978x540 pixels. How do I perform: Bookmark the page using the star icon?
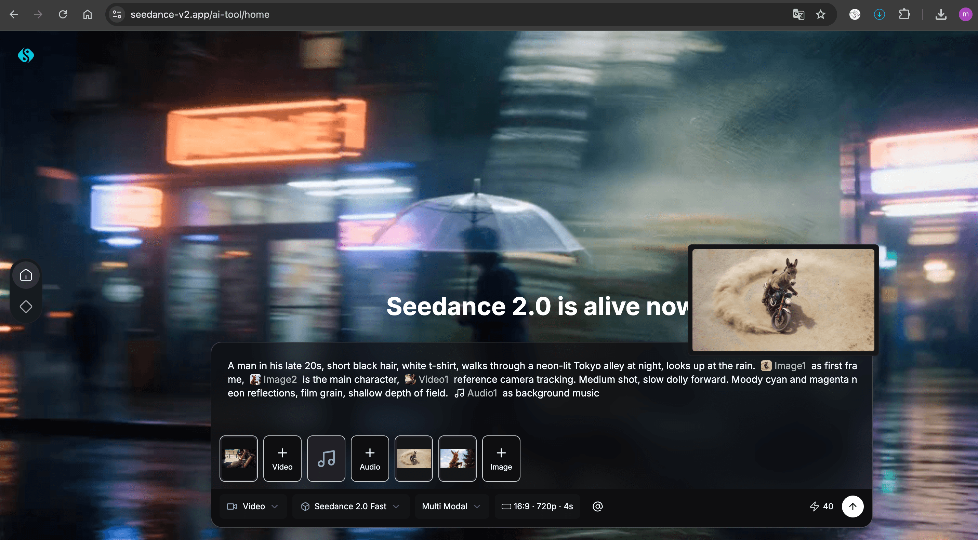click(820, 14)
